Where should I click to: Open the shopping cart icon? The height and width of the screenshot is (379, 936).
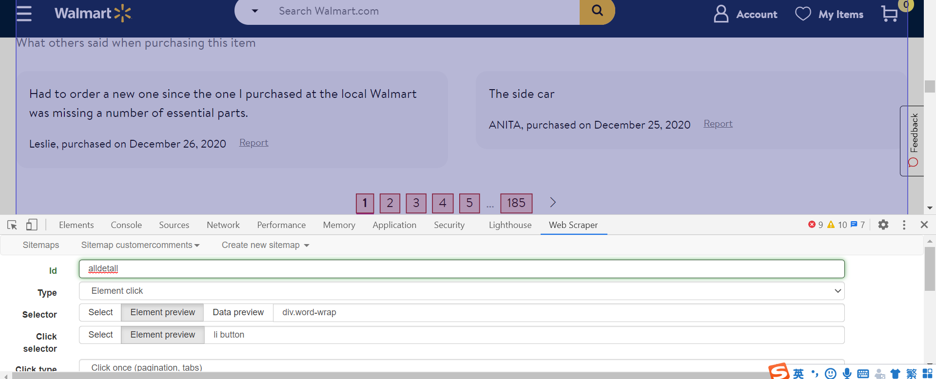[x=890, y=14]
